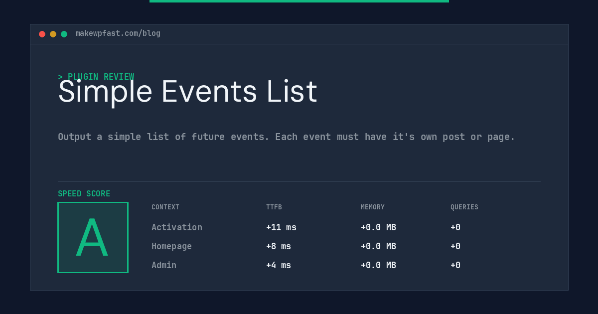Click the '> PLUGIN REVIEW' label
Screen dimensions: 598x314
96,77
